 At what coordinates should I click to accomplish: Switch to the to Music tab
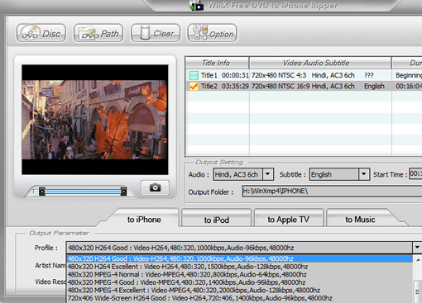tap(360, 220)
